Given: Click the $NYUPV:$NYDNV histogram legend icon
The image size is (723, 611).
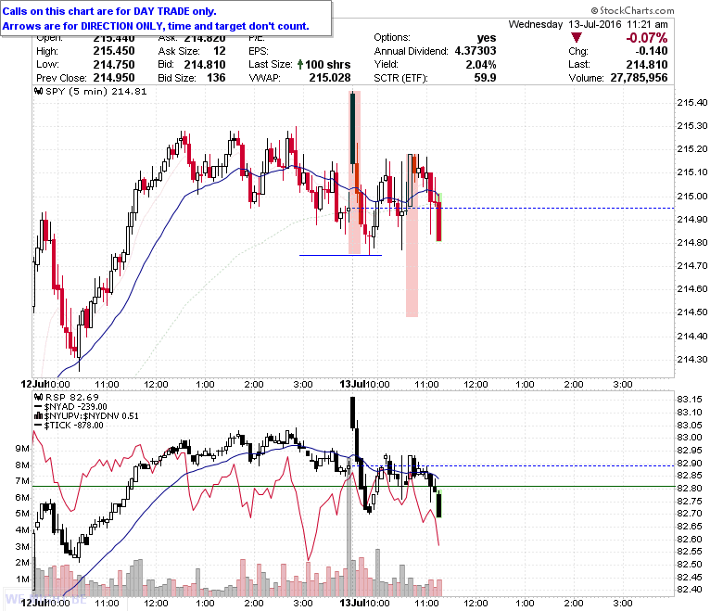Looking at the screenshot, I should coord(39,415).
